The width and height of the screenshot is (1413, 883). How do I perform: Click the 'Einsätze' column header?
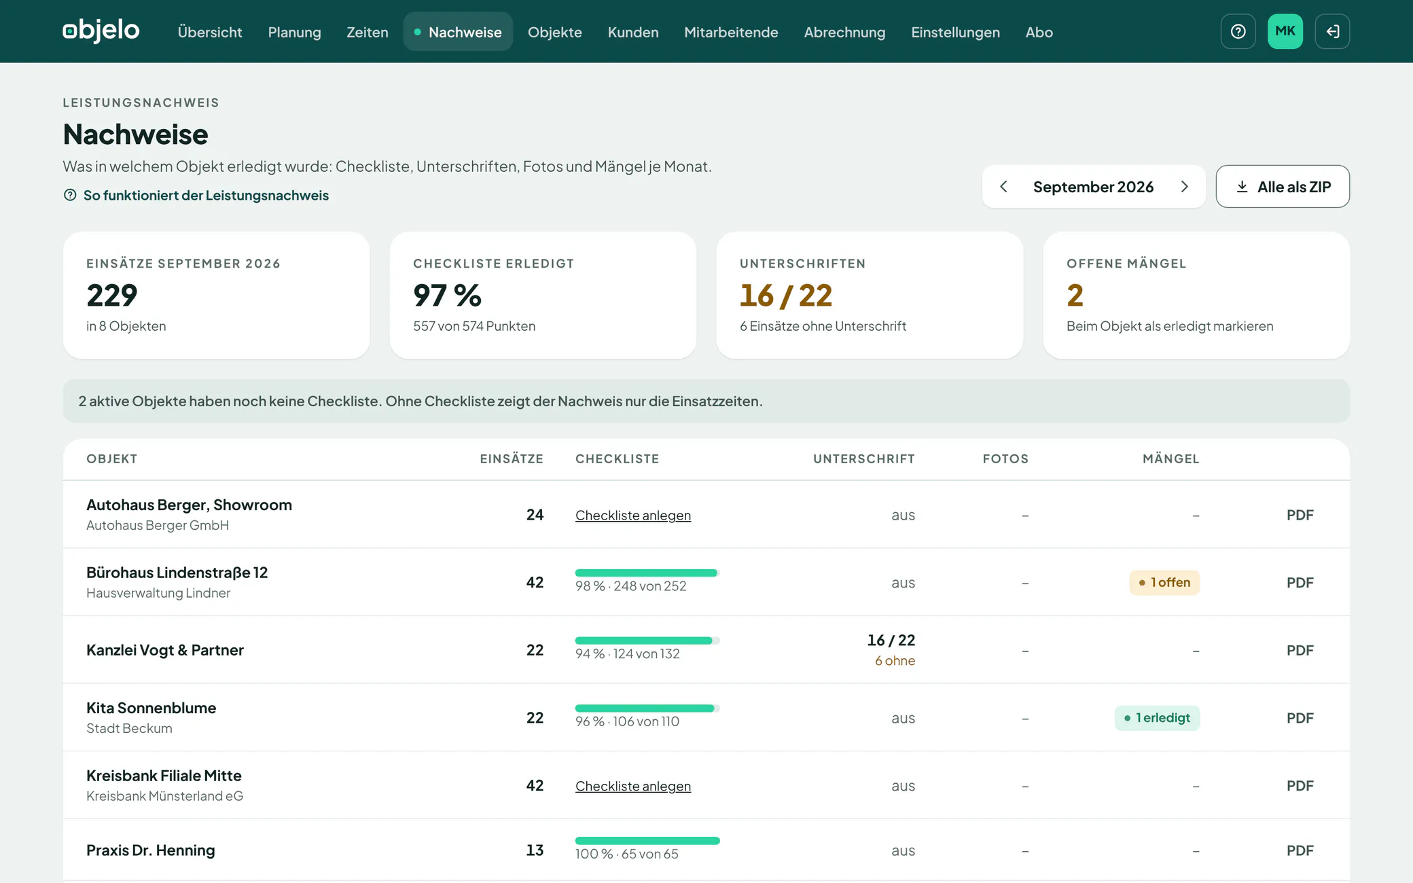coord(512,459)
